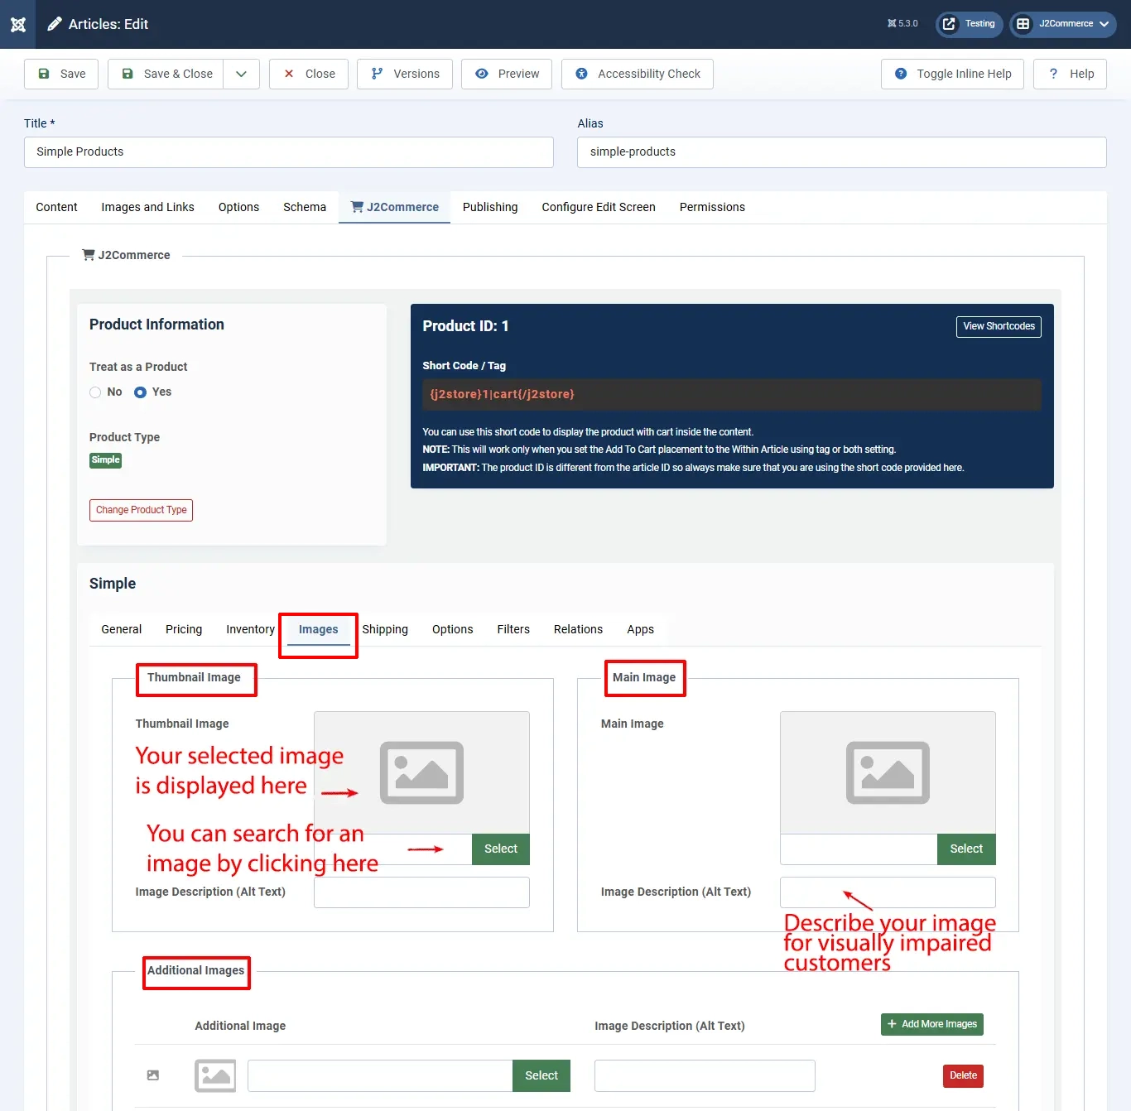Switch to the Content tab
The width and height of the screenshot is (1131, 1111).
[56, 207]
